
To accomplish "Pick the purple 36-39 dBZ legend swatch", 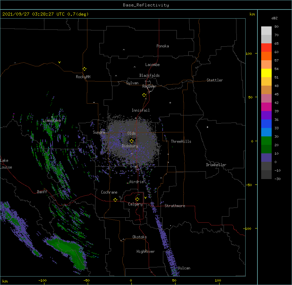I will click(x=266, y=115).
